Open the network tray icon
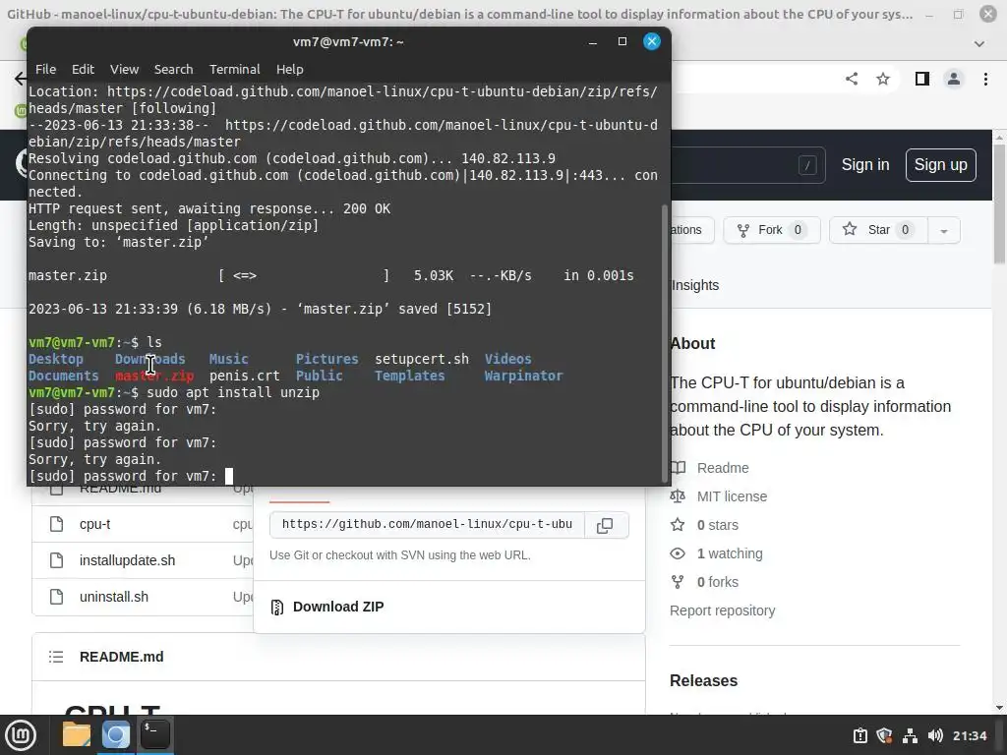The width and height of the screenshot is (1007, 755). (910, 735)
